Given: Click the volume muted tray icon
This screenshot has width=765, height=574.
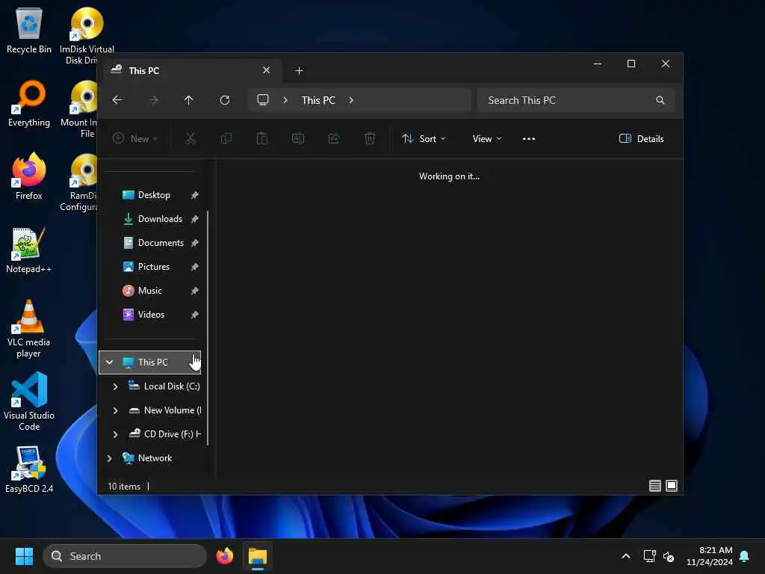Looking at the screenshot, I should coord(669,556).
